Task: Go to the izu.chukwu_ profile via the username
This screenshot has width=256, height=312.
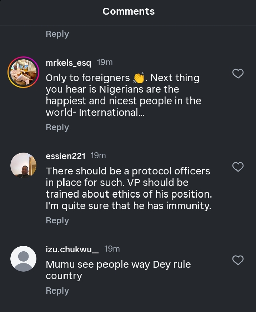Action: click(x=72, y=249)
